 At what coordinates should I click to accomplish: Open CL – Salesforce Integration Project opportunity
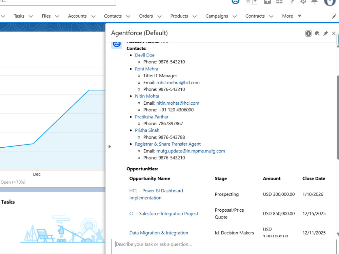(164, 213)
